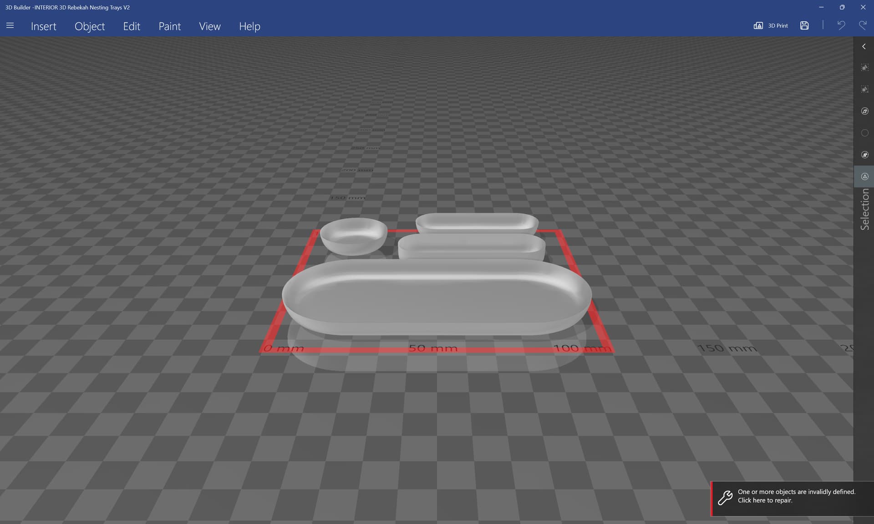
Task: Click the Group objects icon in the sidebar
Action: 864,67
